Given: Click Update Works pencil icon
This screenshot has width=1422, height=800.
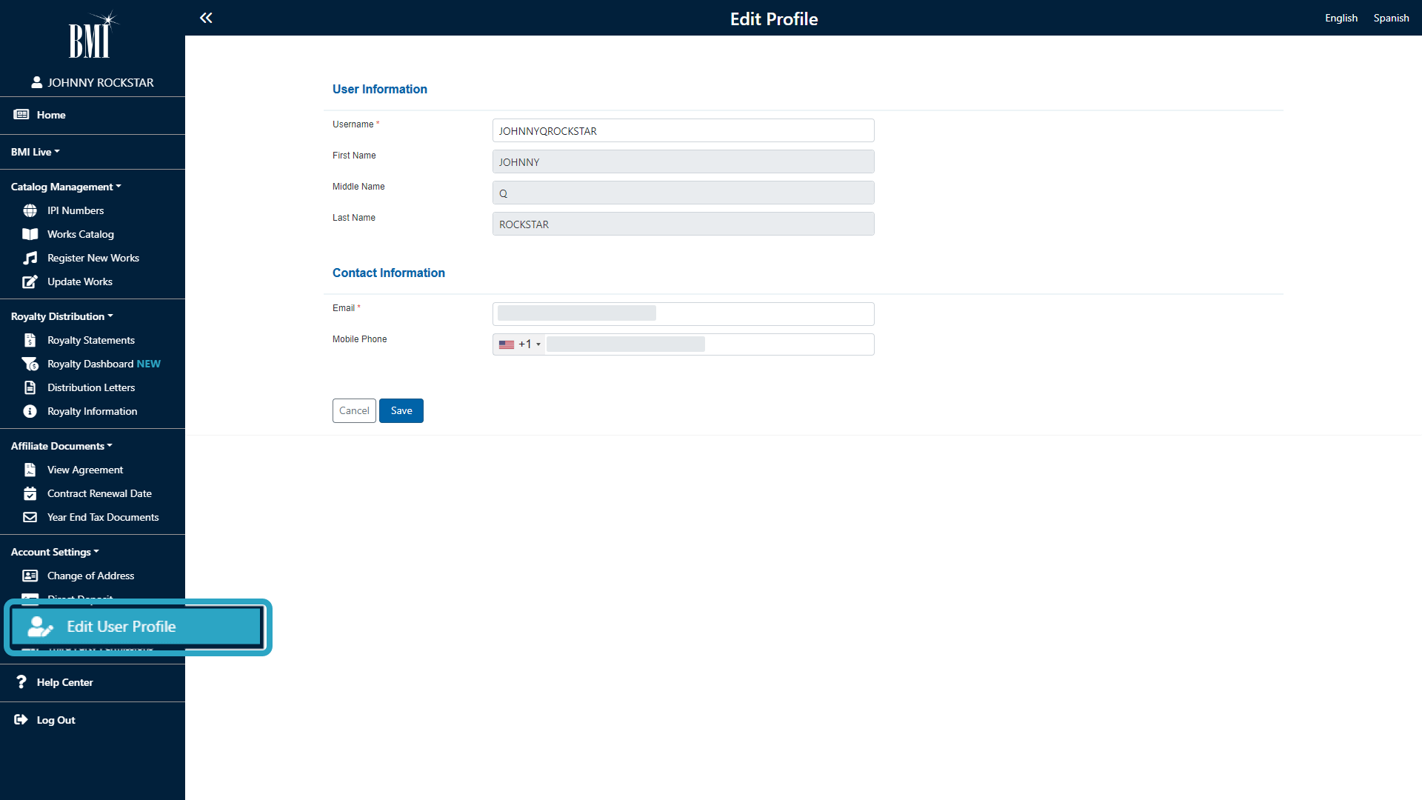Looking at the screenshot, I should 30,282.
